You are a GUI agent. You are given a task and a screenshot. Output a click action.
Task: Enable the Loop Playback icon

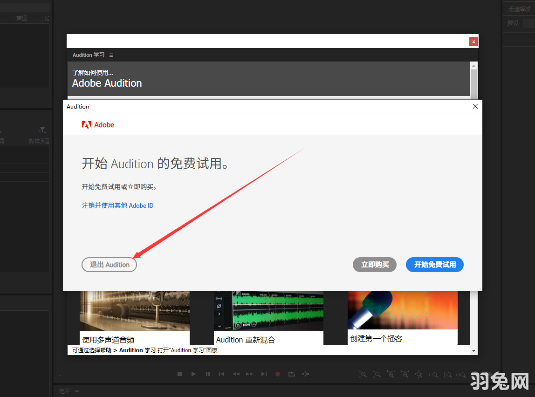[x=291, y=374]
